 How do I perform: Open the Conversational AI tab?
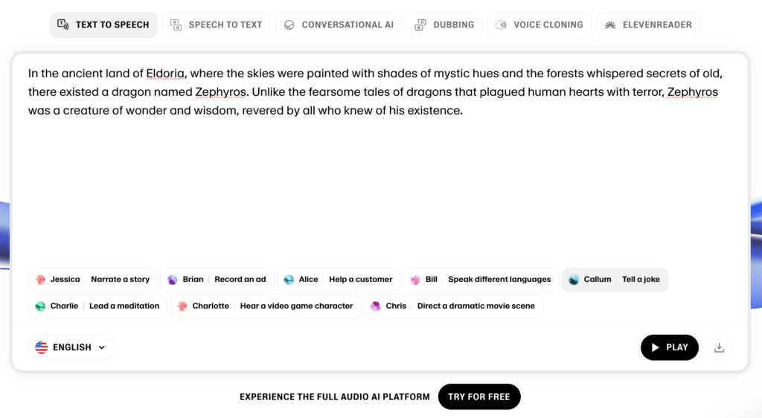pyautogui.click(x=339, y=25)
